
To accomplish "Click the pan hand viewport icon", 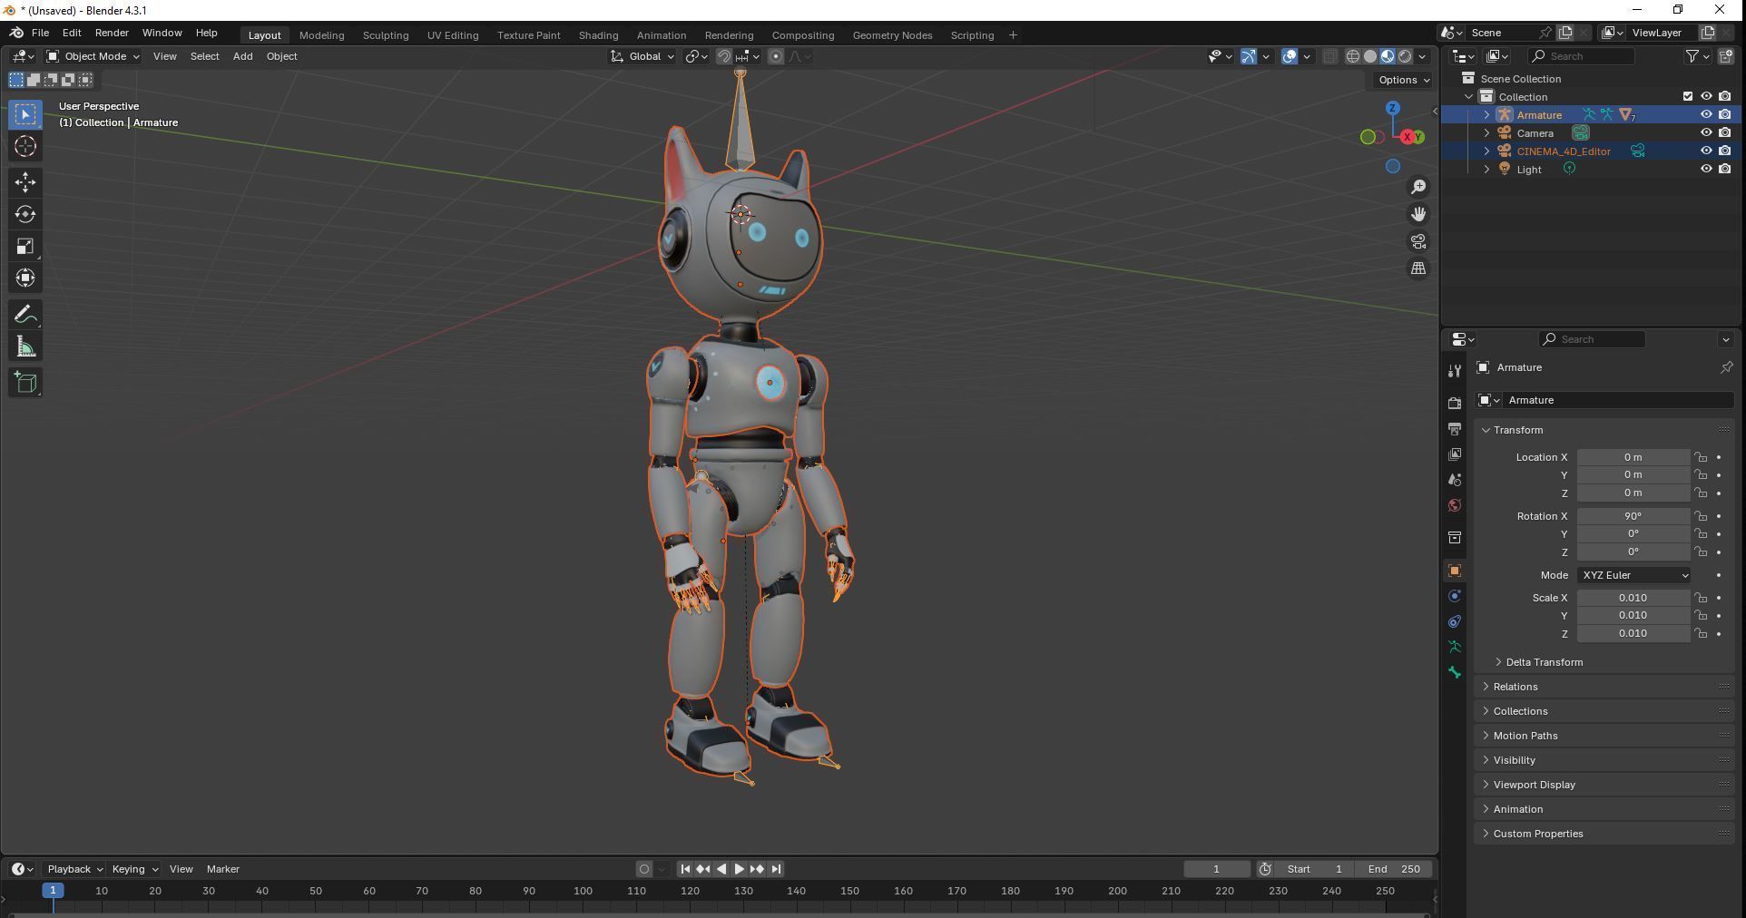I will 1417,214.
